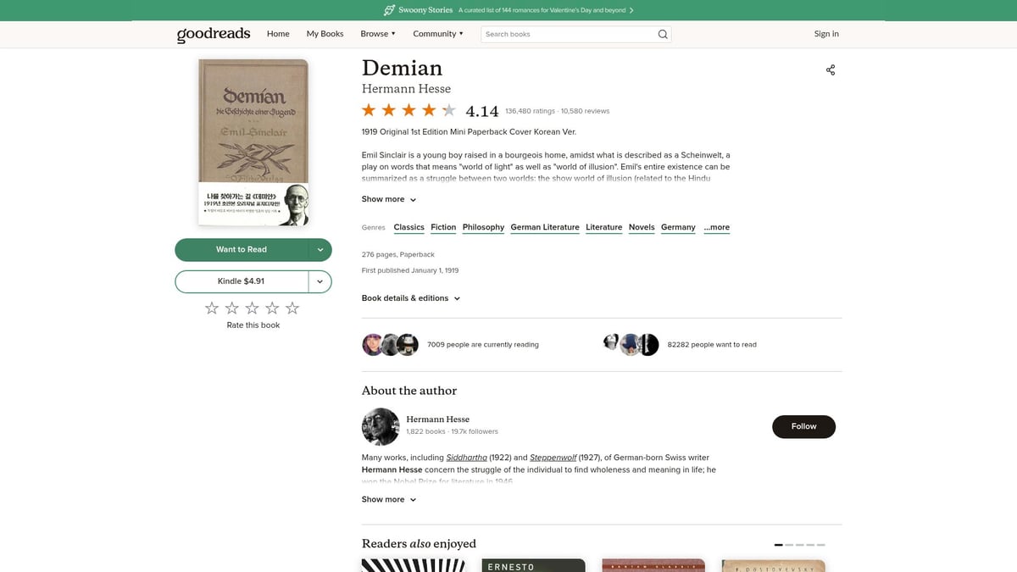Click the Want to Read button
The width and height of the screenshot is (1017, 572).
tap(242, 250)
